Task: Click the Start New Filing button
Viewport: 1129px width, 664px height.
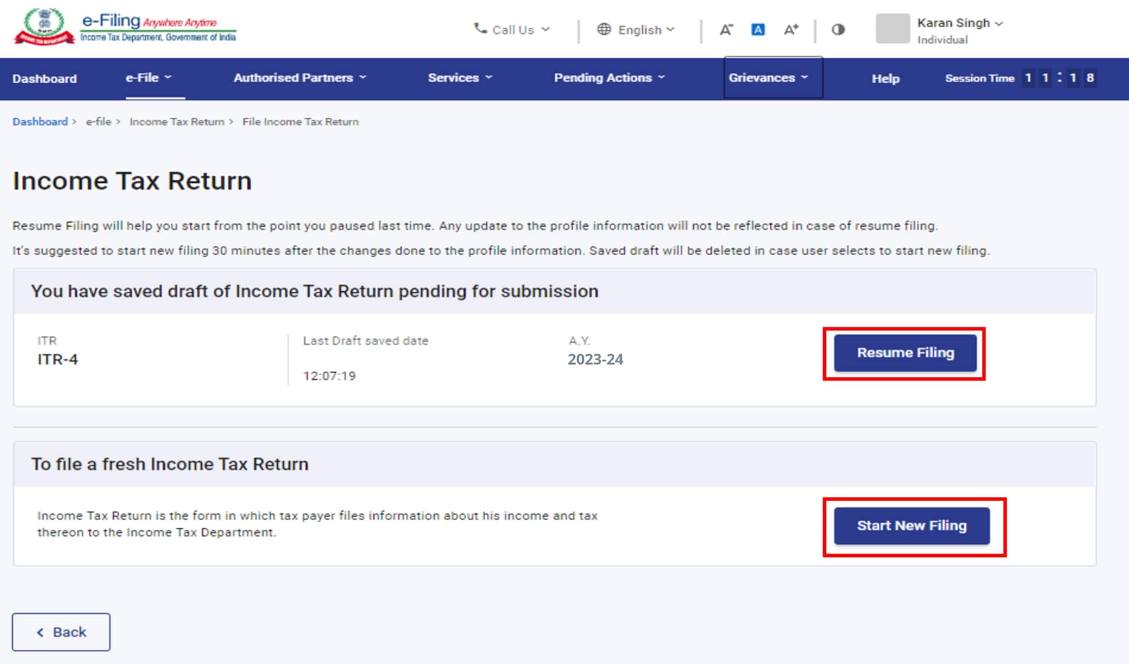Action: [x=911, y=526]
